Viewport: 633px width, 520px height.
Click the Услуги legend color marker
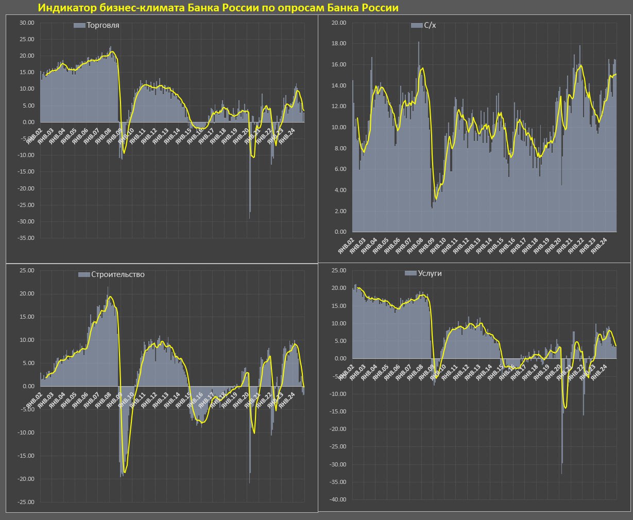coord(410,273)
